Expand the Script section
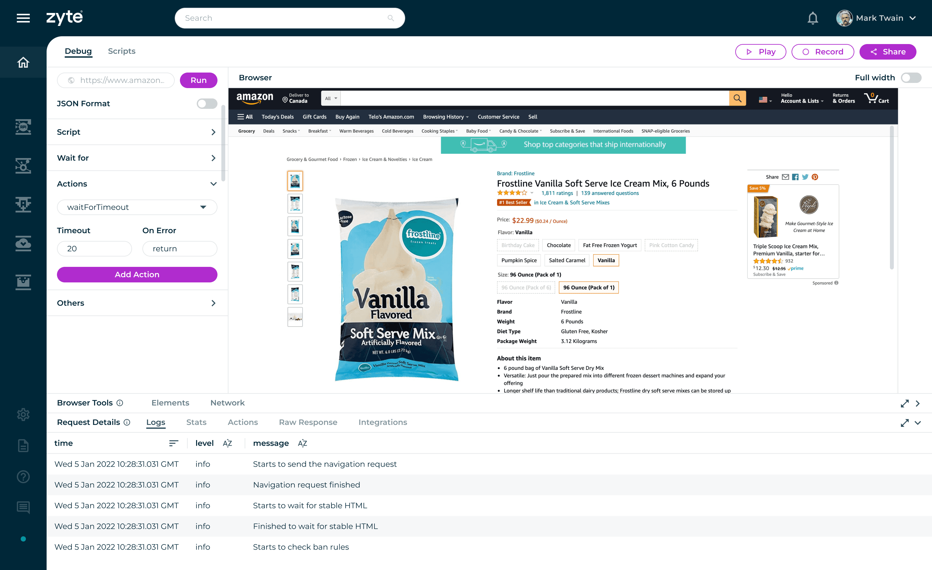This screenshot has width=932, height=570. pos(137,132)
